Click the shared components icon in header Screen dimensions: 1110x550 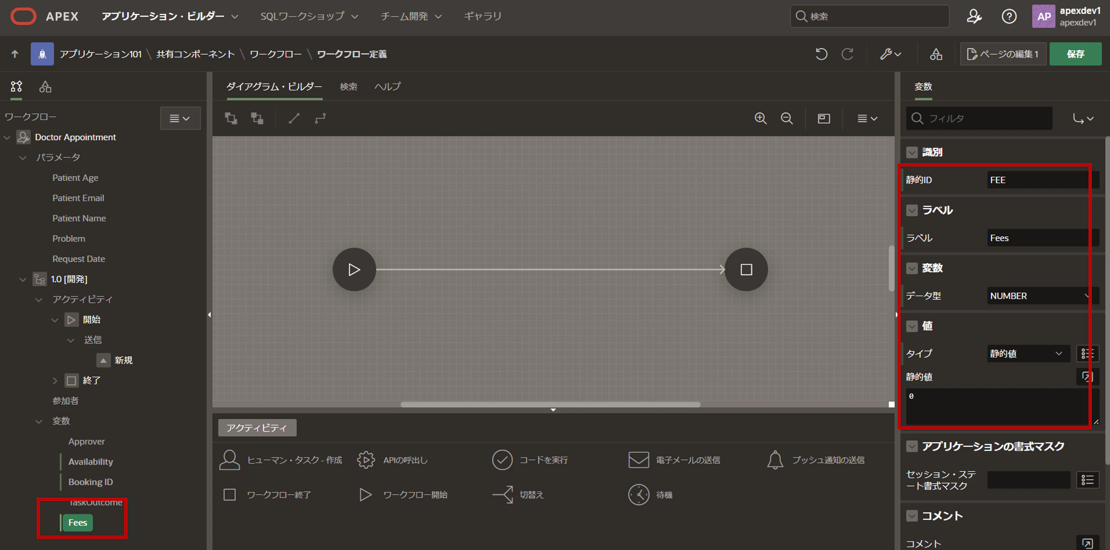936,54
